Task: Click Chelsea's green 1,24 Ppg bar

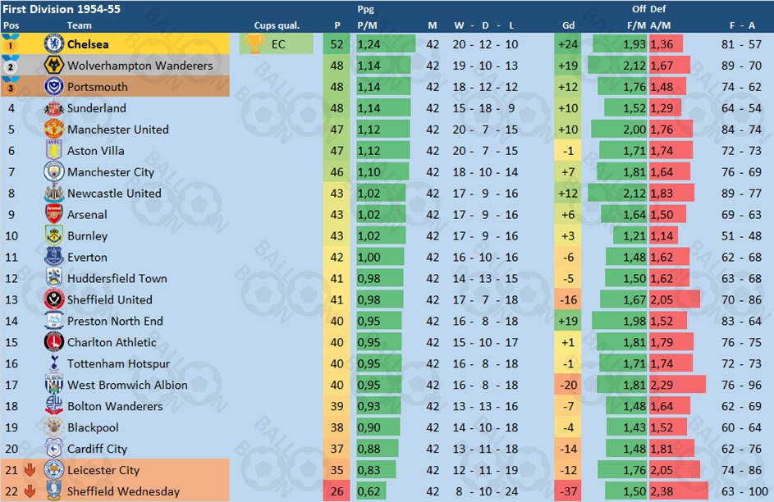Action: pyautogui.click(x=386, y=44)
